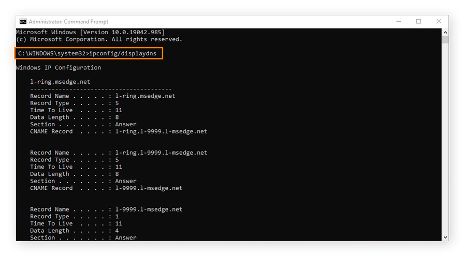Click the third Record Name l-9999.l-msedge.net line
This screenshot has width=466, height=256.
106,209
